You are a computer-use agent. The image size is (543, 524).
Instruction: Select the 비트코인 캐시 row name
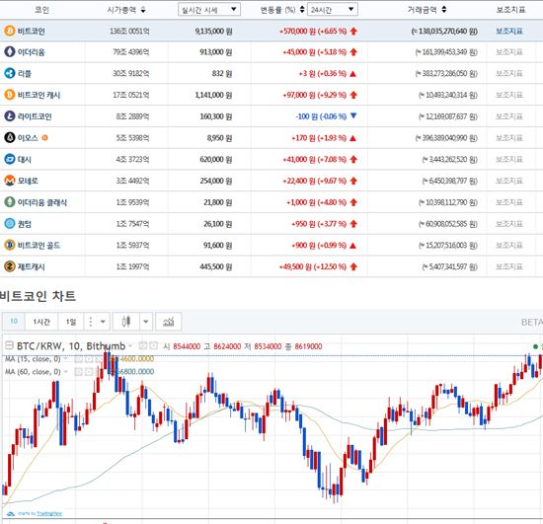point(39,95)
